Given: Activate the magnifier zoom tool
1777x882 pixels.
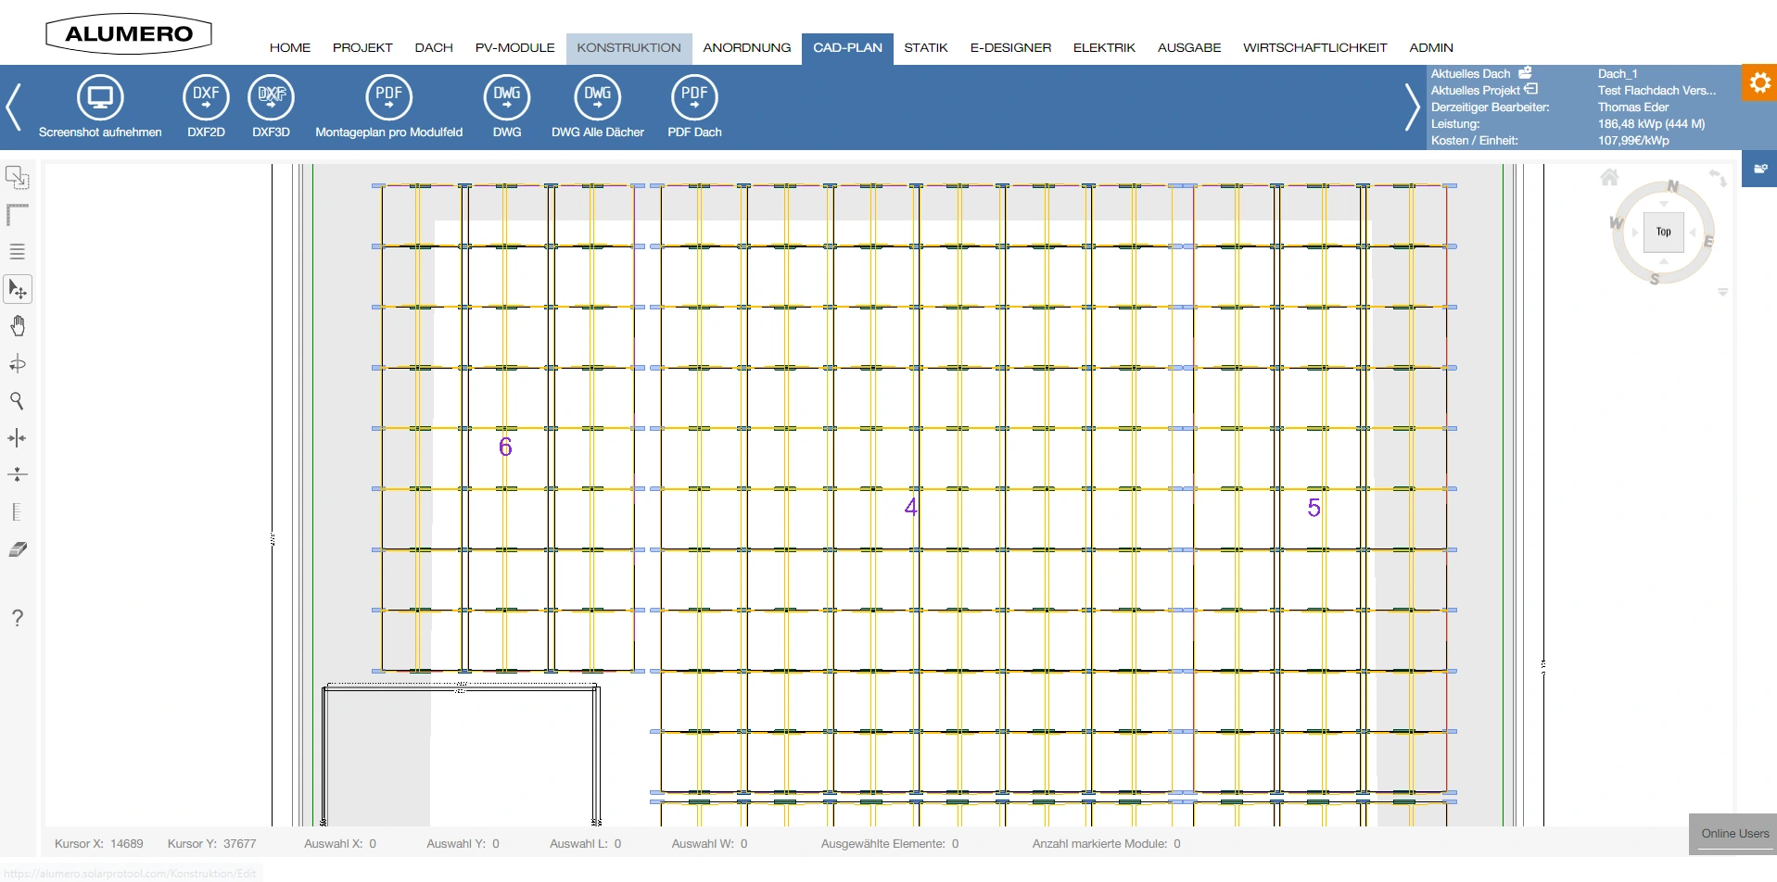Looking at the screenshot, I should (x=17, y=400).
